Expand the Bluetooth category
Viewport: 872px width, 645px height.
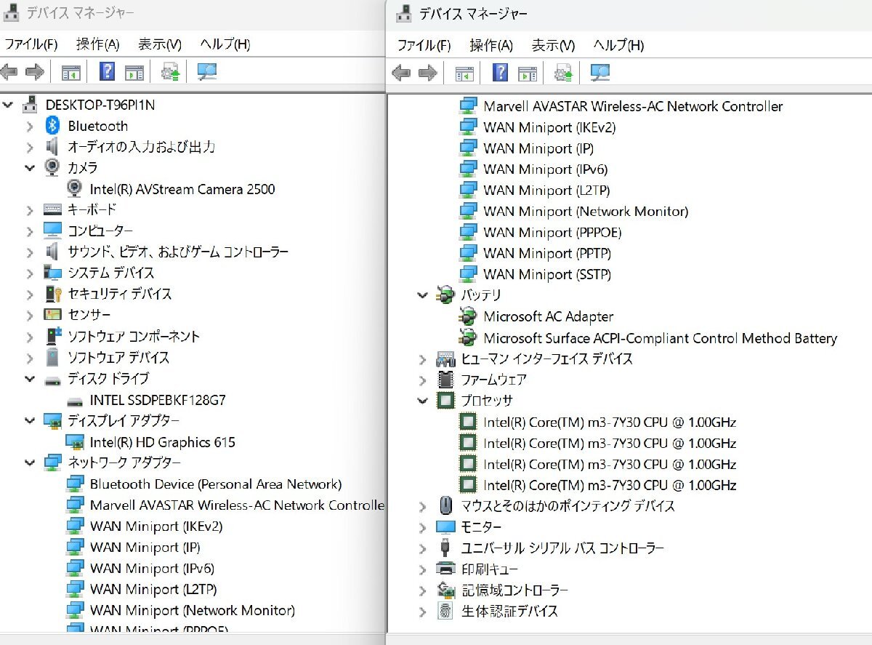pyautogui.click(x=30, y=126)
